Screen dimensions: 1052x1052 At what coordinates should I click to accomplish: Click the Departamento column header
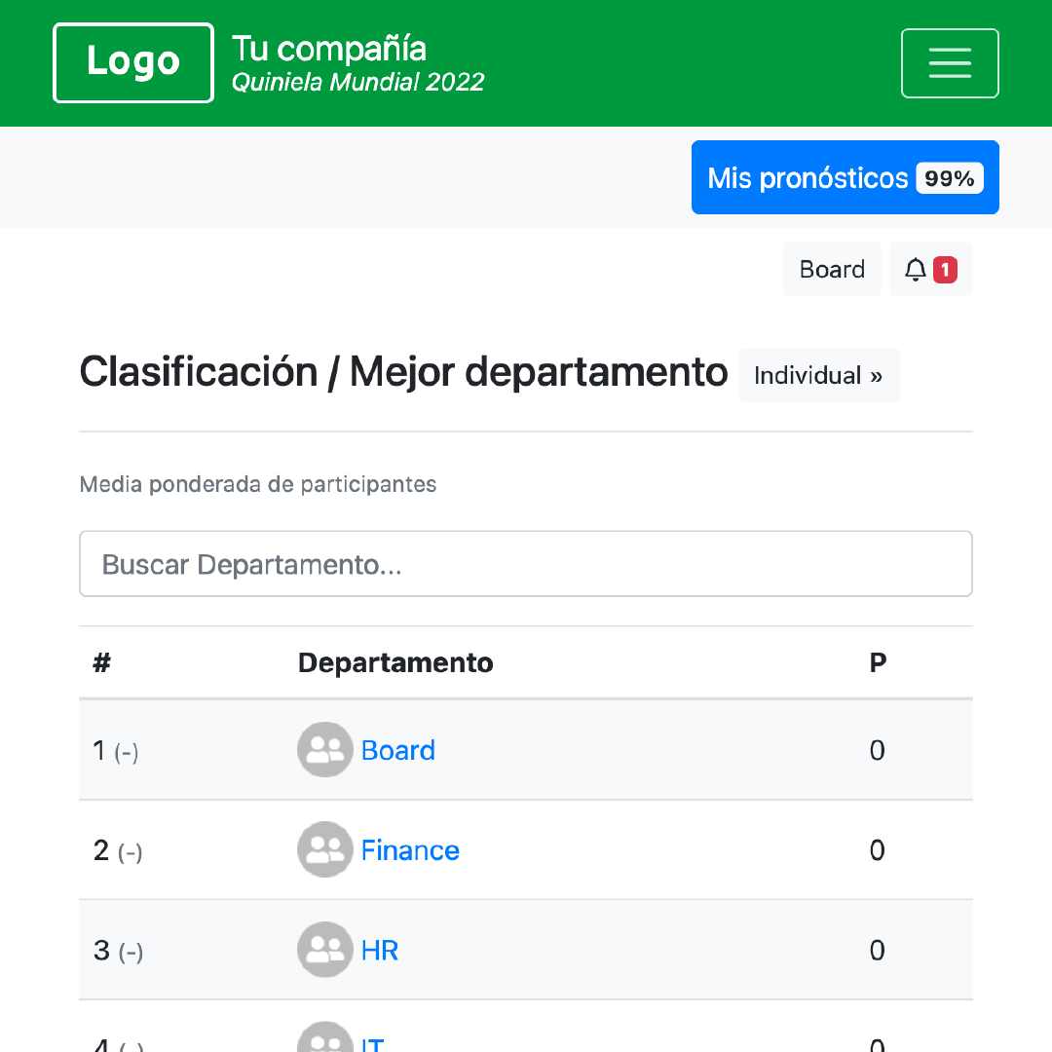pos(395,662)
